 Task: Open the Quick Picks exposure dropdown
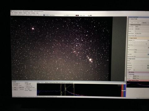141,45
